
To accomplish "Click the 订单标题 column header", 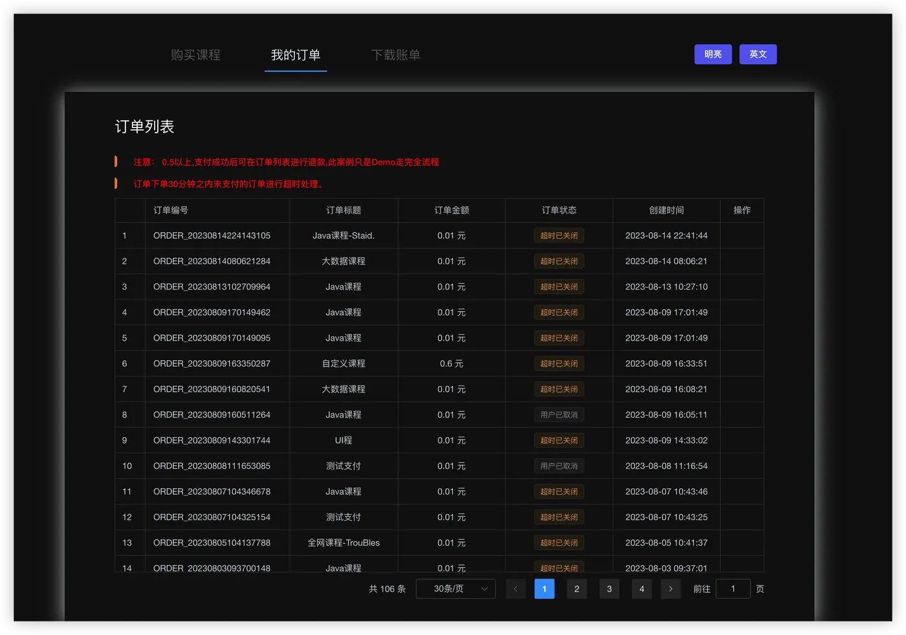I will pyautogui.click(x=344, y=210).
